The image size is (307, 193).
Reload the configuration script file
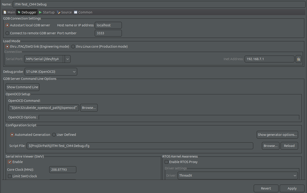click(289, 146)
